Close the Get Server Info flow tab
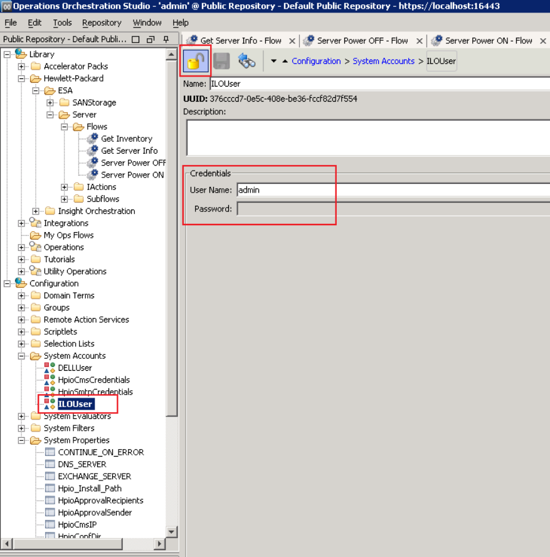This screenshot has width=550, height=557. tap(292, 41)
